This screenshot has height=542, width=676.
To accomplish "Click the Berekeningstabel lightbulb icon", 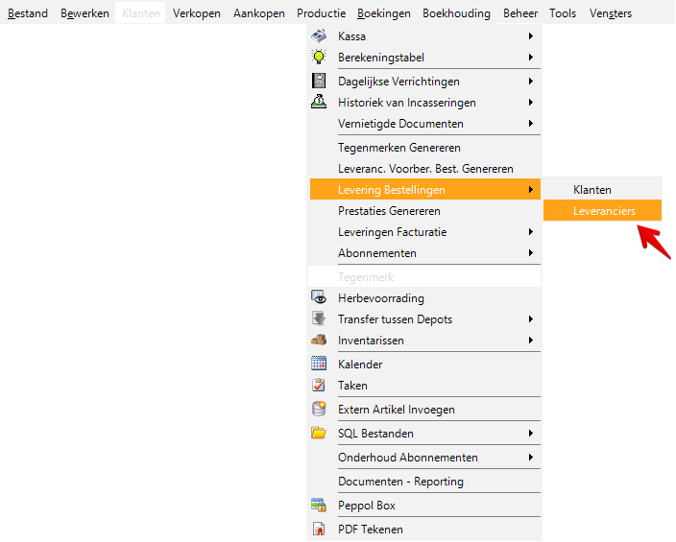I will pos(319,58).
